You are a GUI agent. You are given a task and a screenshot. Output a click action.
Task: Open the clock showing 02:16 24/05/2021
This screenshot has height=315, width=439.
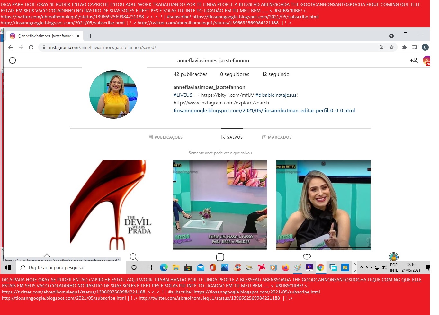tap(411, 267)
